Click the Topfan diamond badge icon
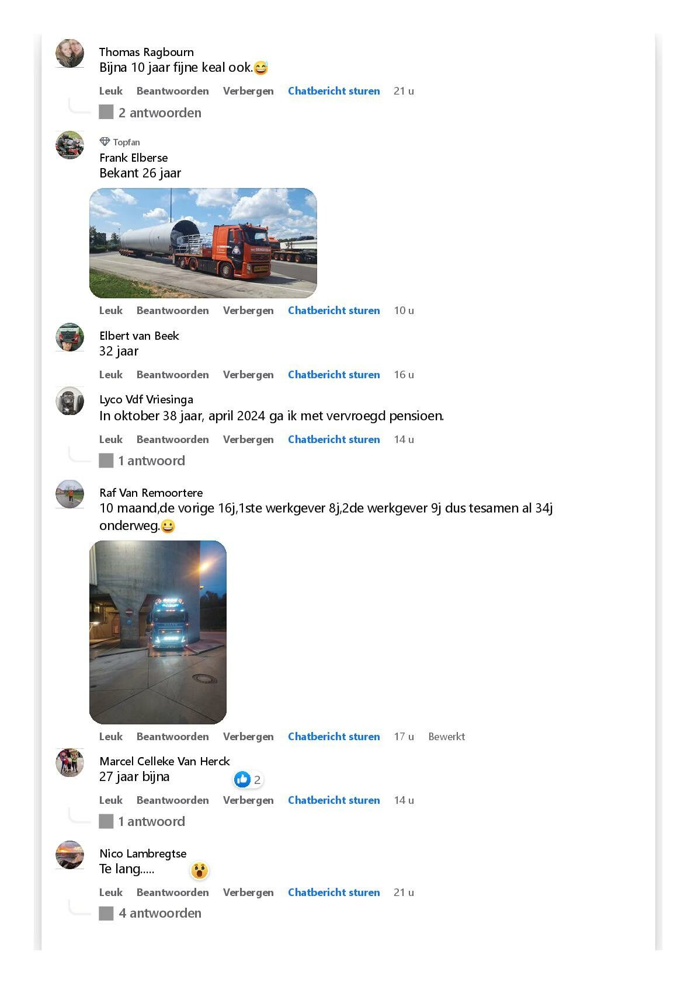This screenshot has height=983, width=695. pos(105,142)
